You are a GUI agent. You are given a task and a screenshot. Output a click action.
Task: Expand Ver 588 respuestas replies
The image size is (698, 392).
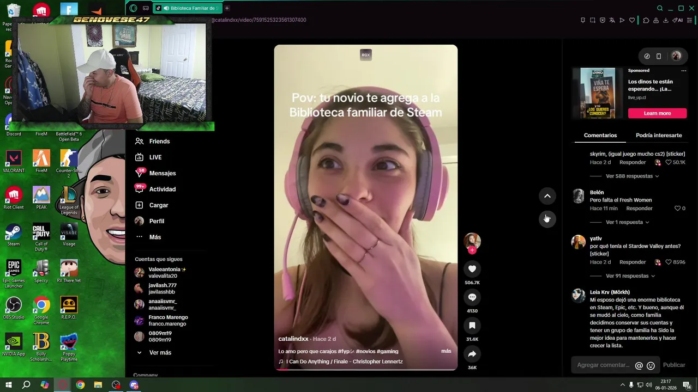(x=632, y=176)
